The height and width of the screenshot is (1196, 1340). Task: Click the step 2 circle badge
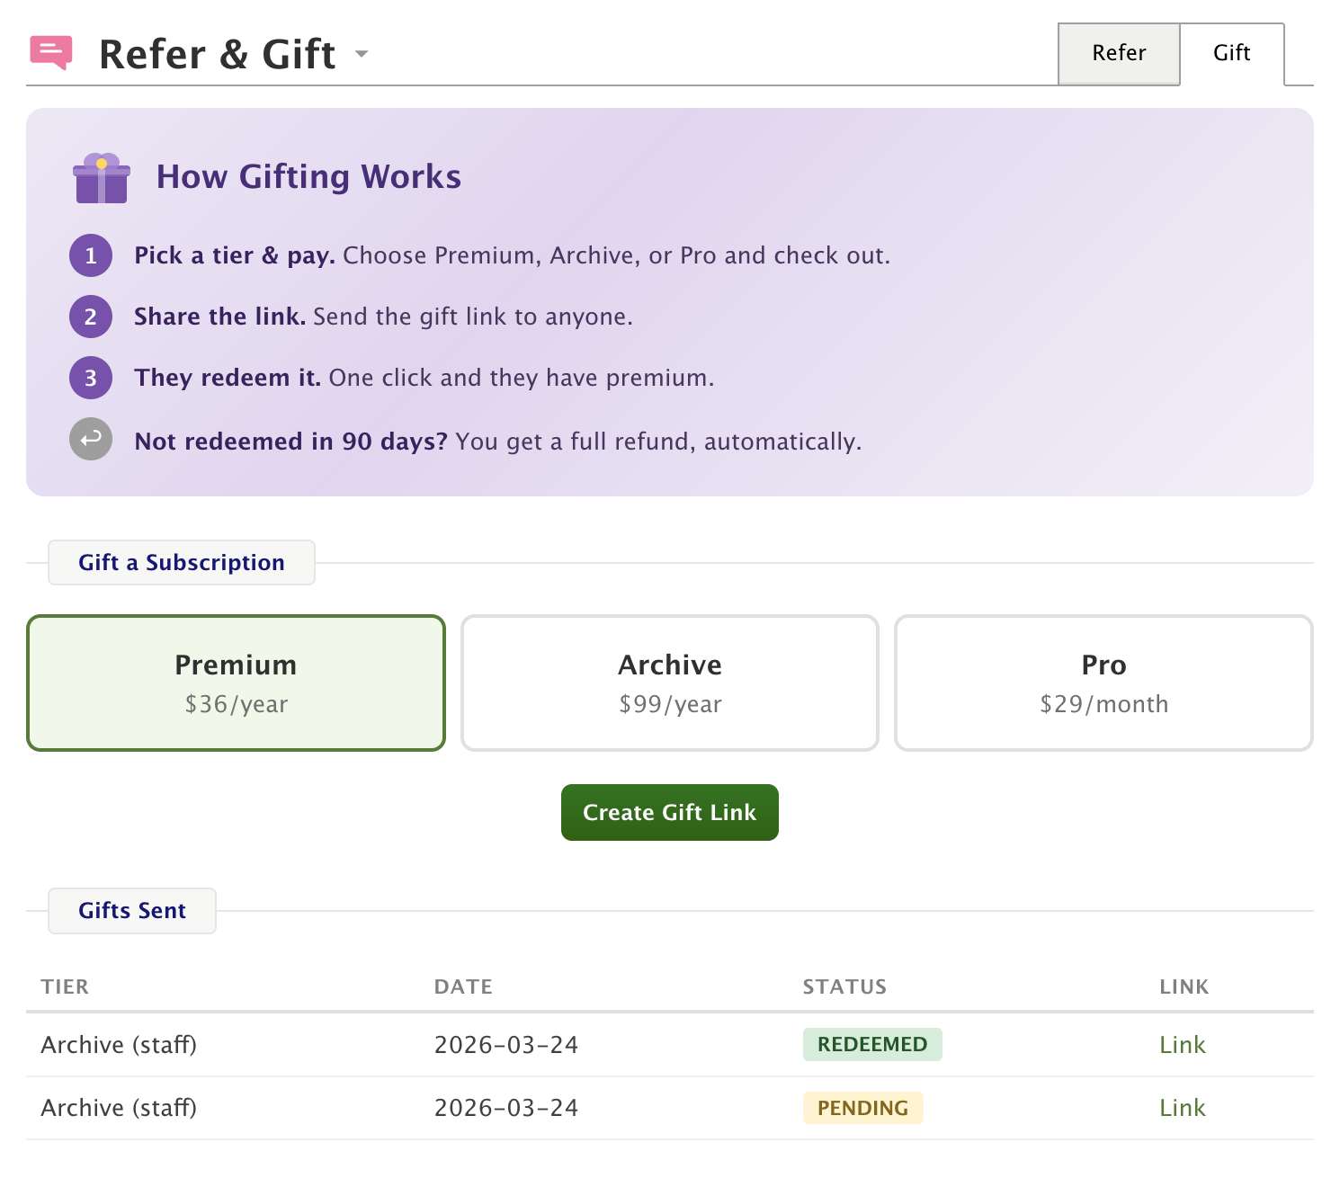(91, 317)
